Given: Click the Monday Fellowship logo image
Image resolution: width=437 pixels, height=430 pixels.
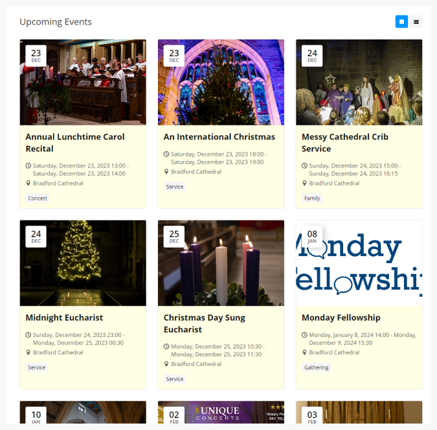Looking at the screenshot, I should pos(359,263).
